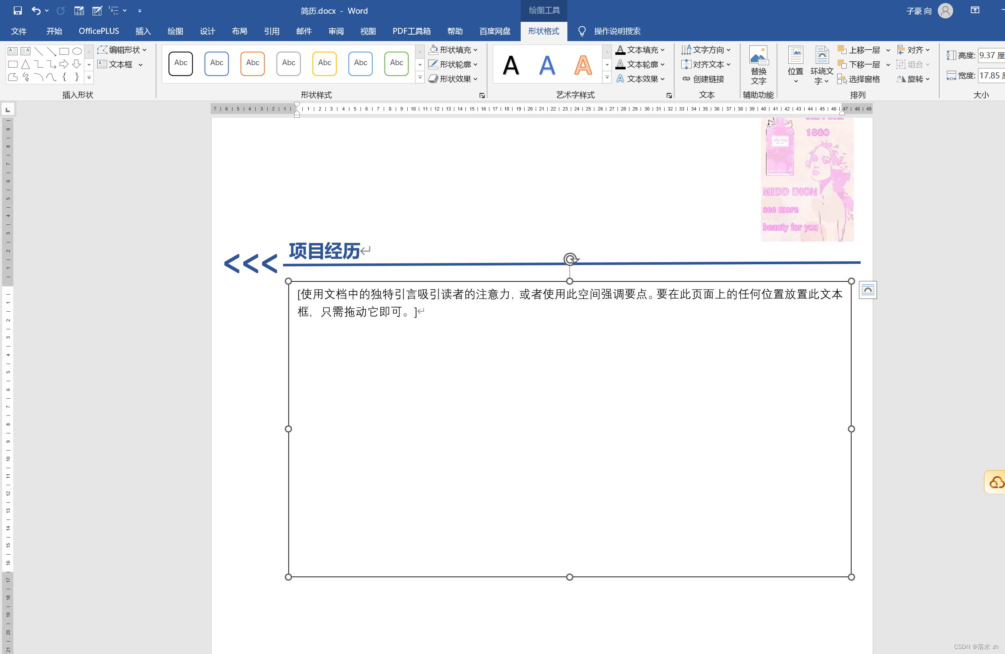Screen dimensions: 1005x654
Task: Click the Undo arrow icon
Action: (x=36, y=11)
